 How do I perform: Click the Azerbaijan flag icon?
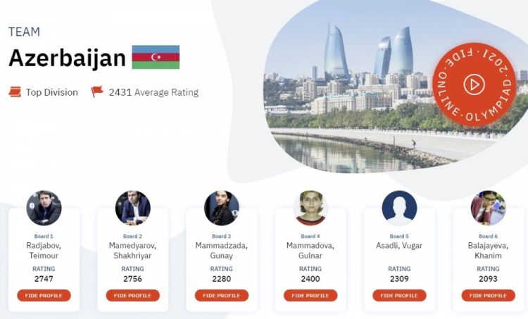(x=156, y=57)
